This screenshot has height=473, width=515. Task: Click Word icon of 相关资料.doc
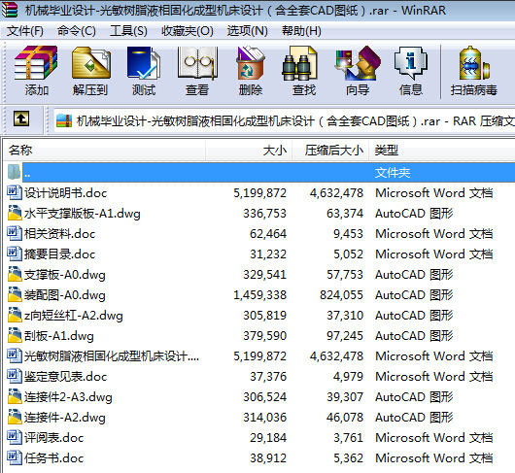(15, 233)
